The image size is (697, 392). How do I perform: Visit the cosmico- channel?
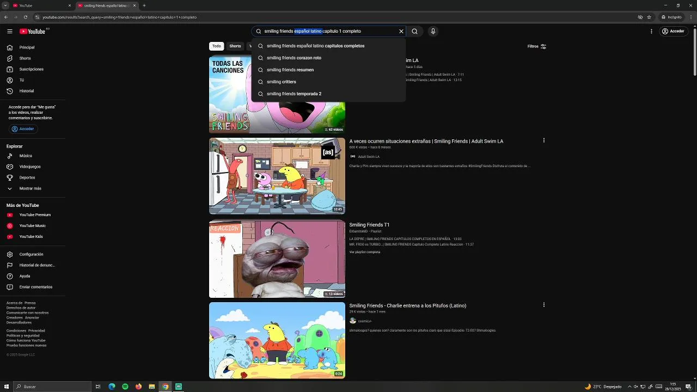(x=364, y=321)
